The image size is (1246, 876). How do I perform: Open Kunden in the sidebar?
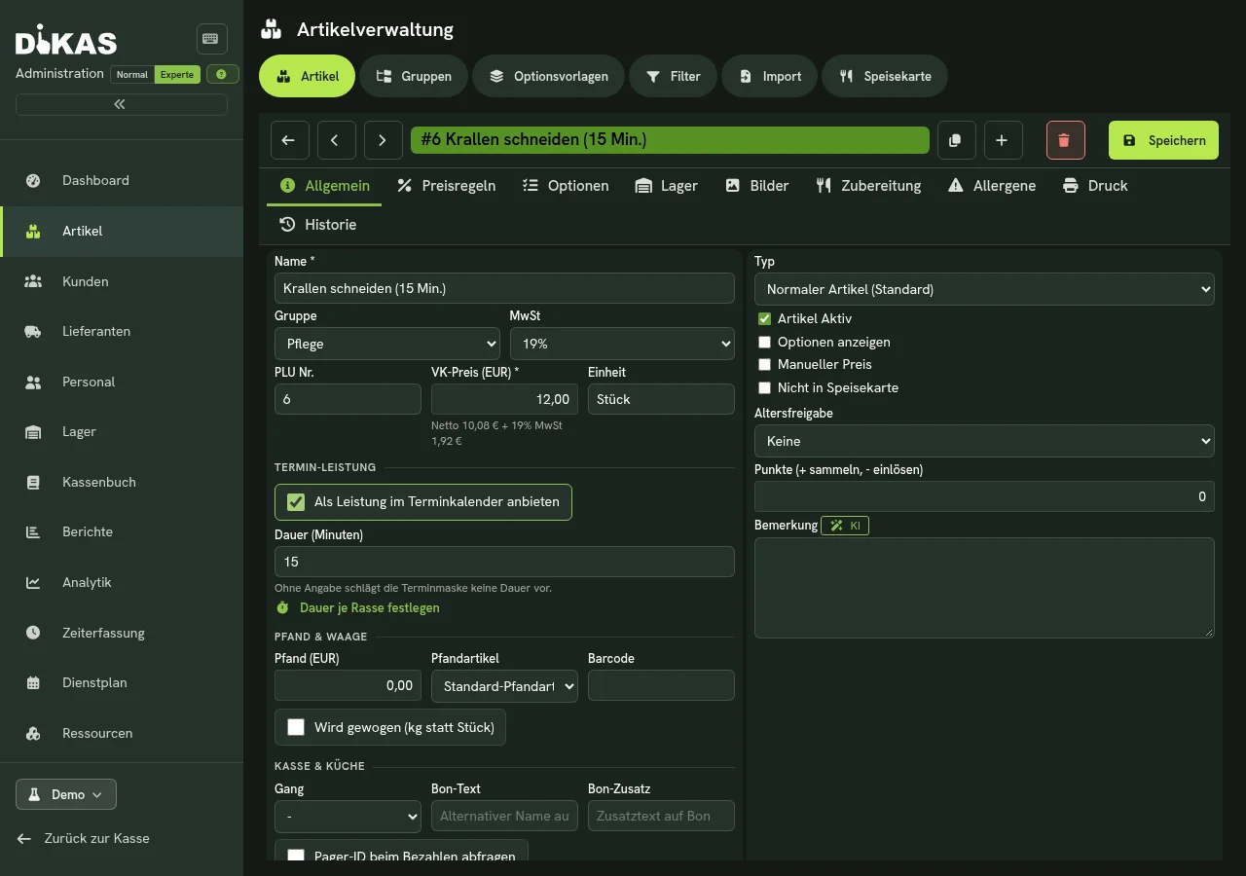122,281
